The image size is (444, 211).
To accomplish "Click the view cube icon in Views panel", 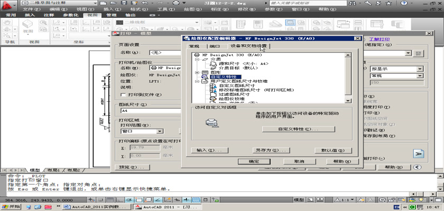I will tap(27, 25).
